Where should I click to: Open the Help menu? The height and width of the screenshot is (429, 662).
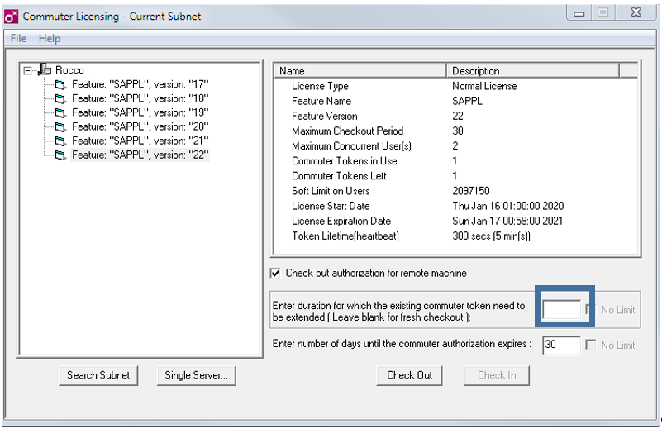coord(50,38)
